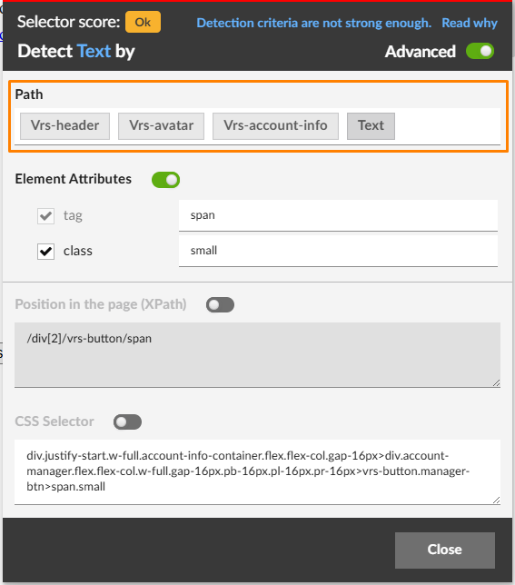Click the CSS Selector text area resize handle
The height and width of the screenshot is (585, 515).
coord(496,501)
